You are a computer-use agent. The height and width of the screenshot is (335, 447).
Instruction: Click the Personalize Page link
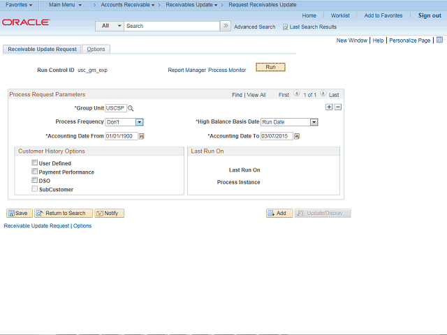(x=410, y=40)
